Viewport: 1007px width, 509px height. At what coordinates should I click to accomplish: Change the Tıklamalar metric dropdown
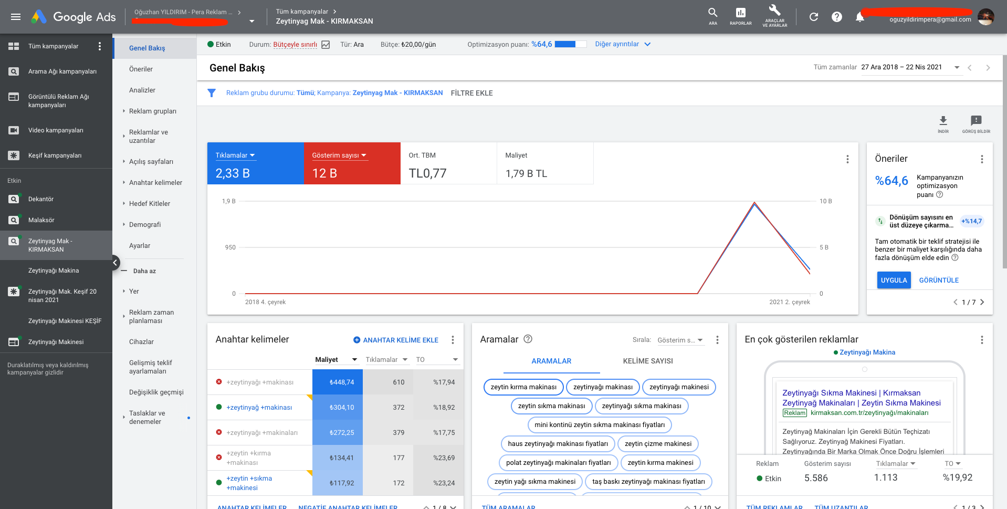pyautogui.click(x=235, y=155)
